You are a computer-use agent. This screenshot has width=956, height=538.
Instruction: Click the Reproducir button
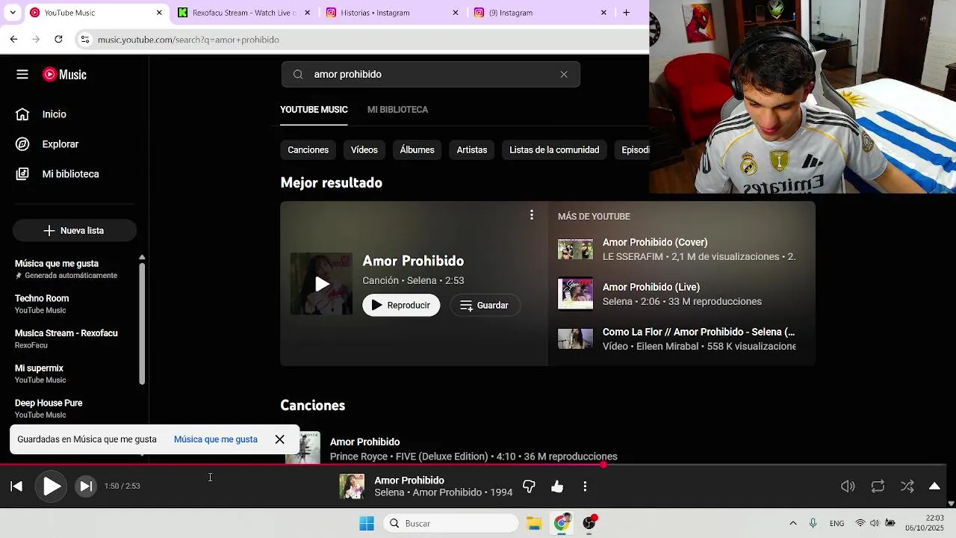(x=401, y=306)
